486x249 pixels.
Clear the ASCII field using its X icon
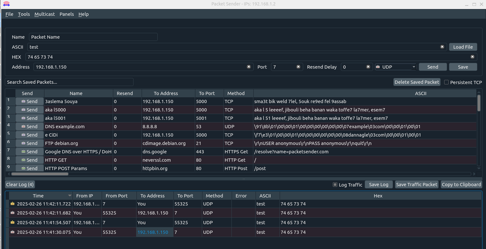tap(442, 47)
